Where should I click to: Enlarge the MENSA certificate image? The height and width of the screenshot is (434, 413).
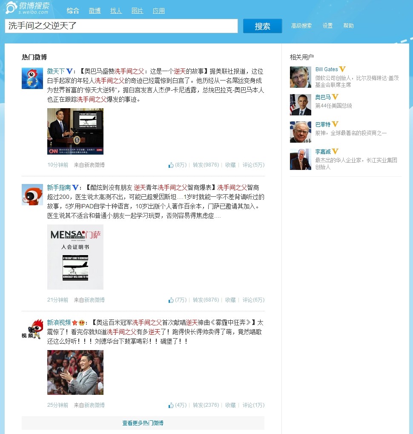(75, 257)
